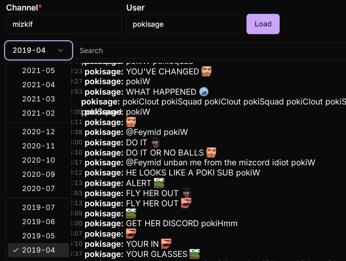Viewport: 346px width, 261px height.
Task: Click the pokisage username on GET HER DISCORD line
Action: 104,223
